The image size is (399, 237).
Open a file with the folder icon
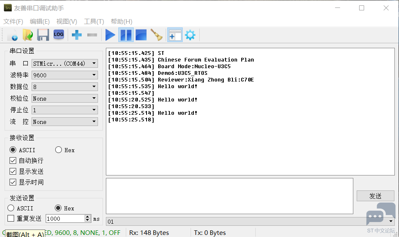click(28, 35)
